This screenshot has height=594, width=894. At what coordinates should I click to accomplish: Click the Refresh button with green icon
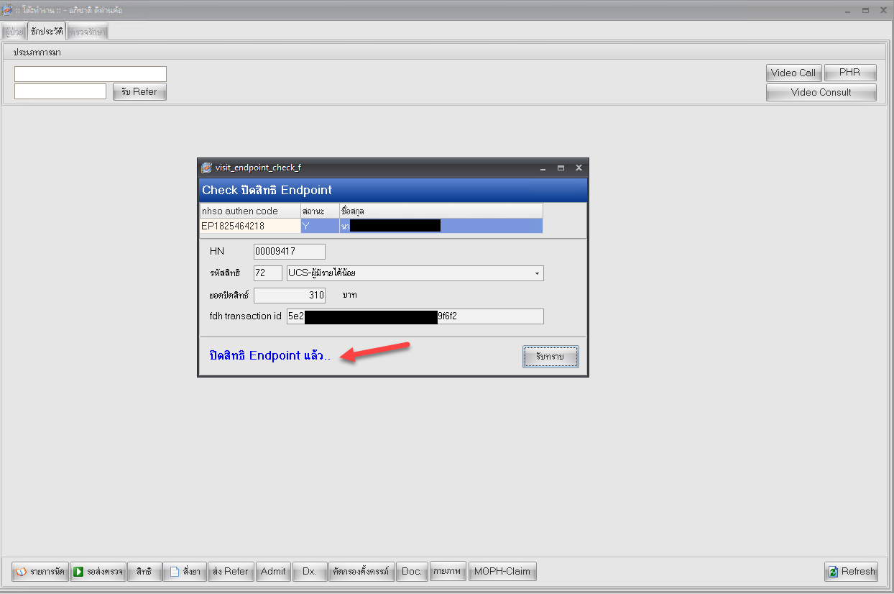coord(851,572)
